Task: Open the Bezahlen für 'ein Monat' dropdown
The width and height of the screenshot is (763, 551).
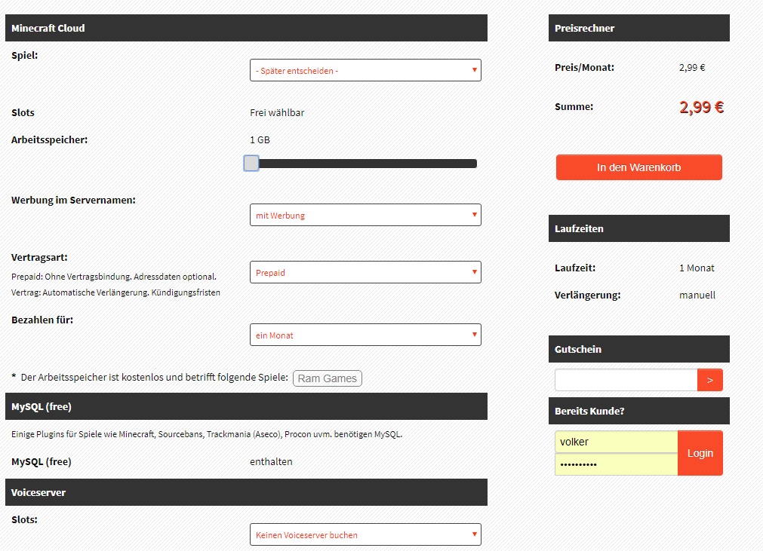Action: pos(365,335)
